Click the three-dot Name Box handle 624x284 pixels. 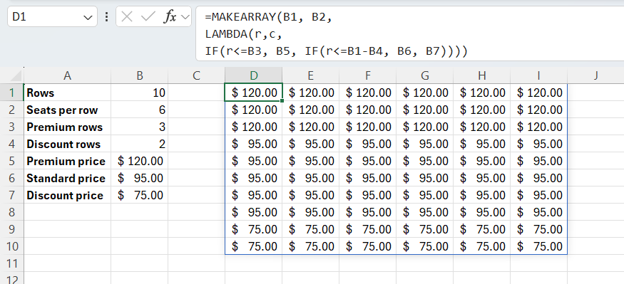click(106, 16)
